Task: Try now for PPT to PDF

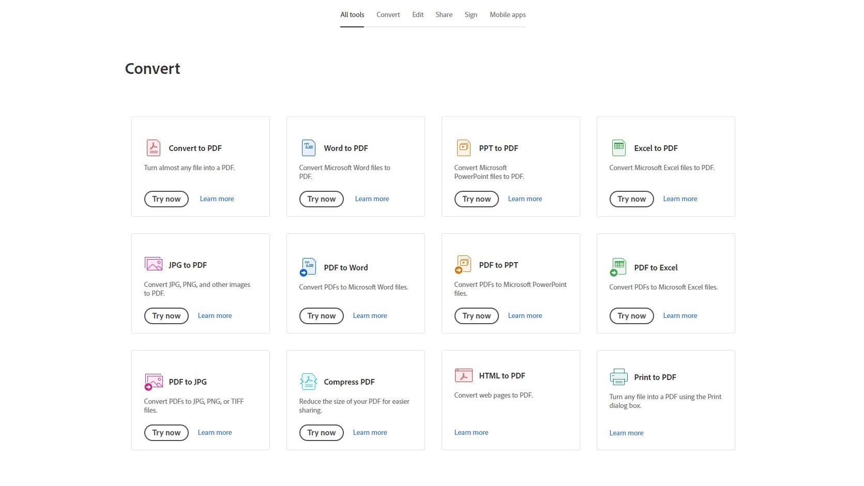Action: coord(477,199)
